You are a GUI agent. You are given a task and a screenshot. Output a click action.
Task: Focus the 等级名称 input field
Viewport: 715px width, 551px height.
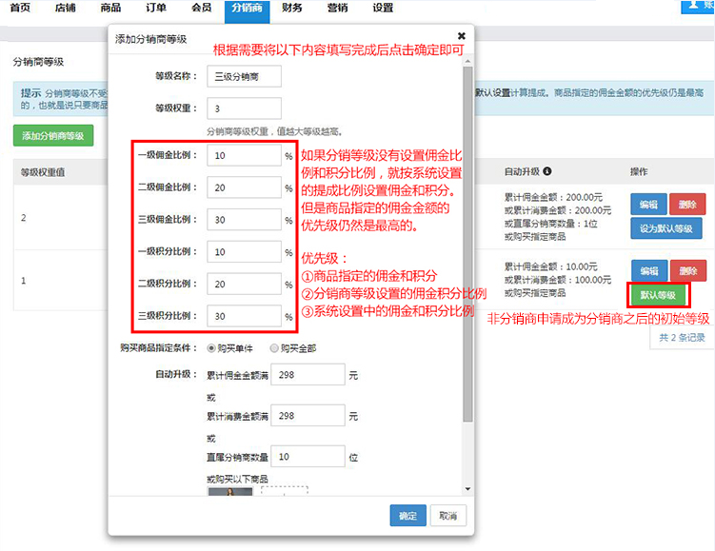click(x=244, y=75)
